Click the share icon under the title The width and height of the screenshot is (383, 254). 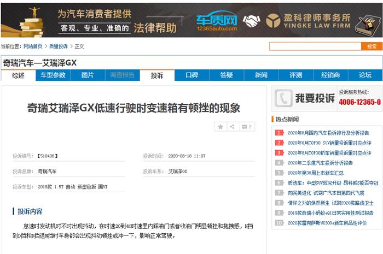click(233, 127)
